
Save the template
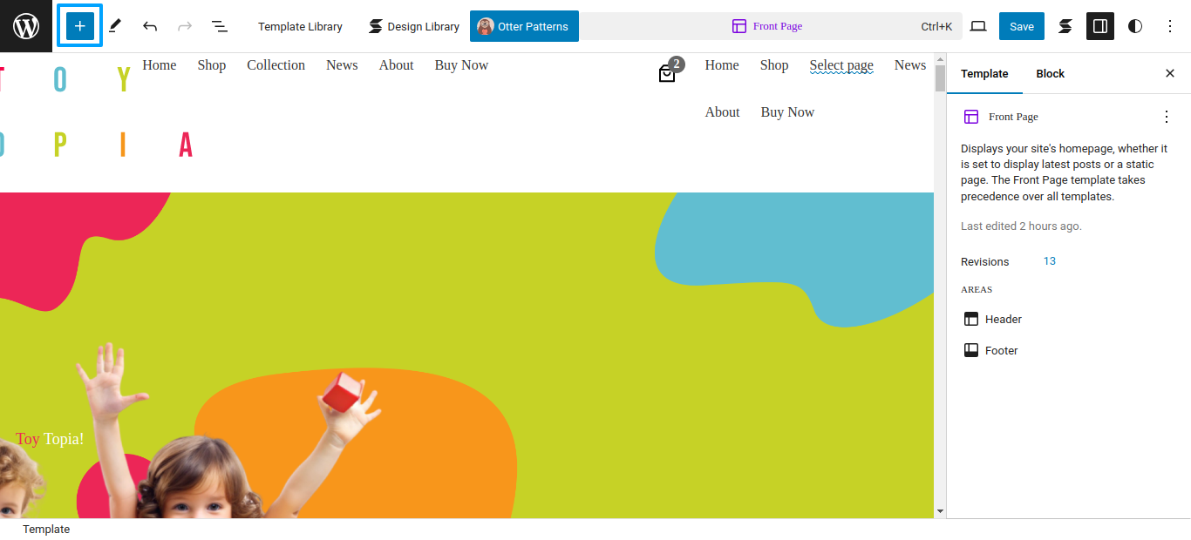point(1022,26)
